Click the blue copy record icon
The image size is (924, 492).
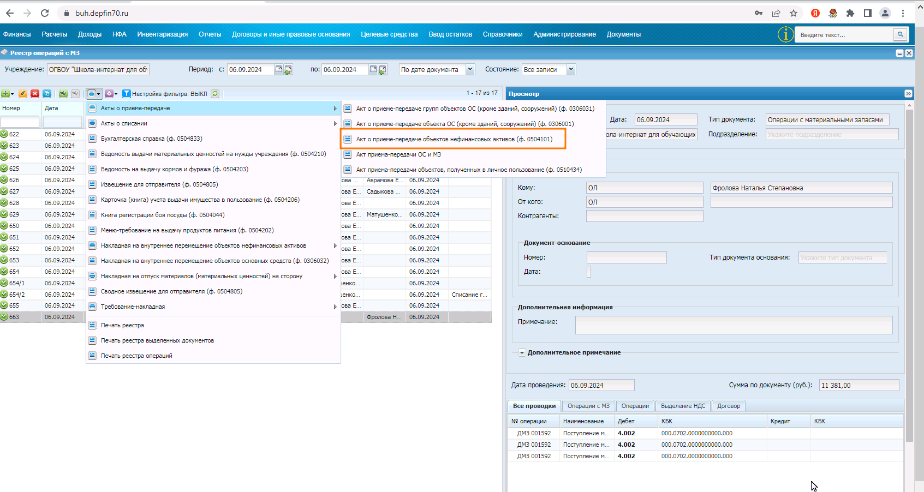pos(47,94)
